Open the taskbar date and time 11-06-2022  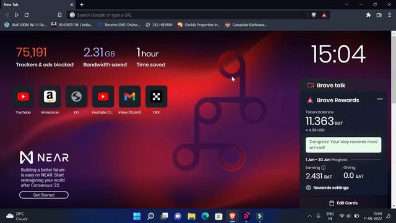(372, 216)
